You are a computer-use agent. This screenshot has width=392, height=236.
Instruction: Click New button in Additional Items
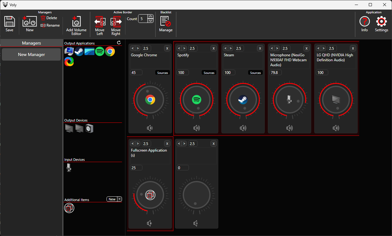click(x=112, y=199)
